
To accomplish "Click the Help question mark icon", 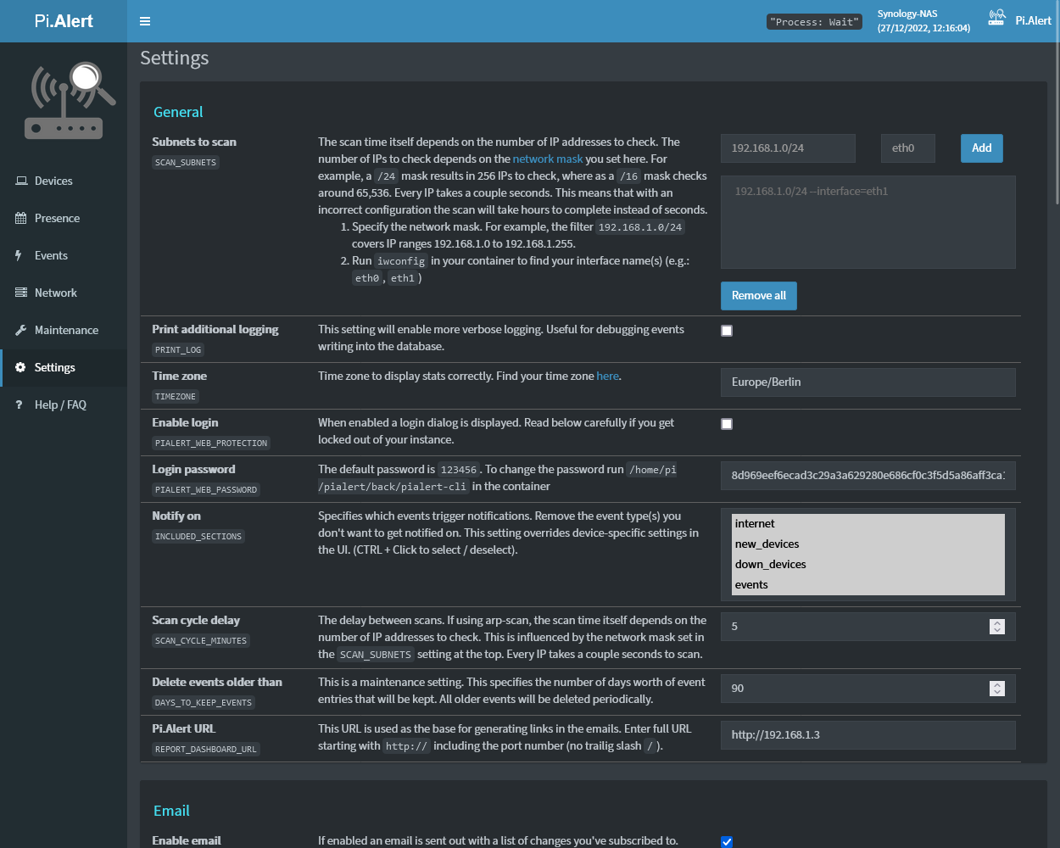I will click(x=20, y=404).
